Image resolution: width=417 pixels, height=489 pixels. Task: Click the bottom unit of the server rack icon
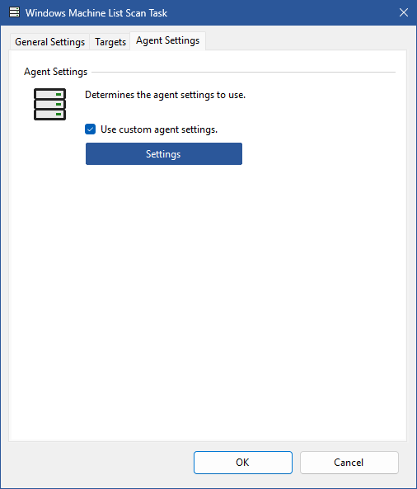(50, 114)
